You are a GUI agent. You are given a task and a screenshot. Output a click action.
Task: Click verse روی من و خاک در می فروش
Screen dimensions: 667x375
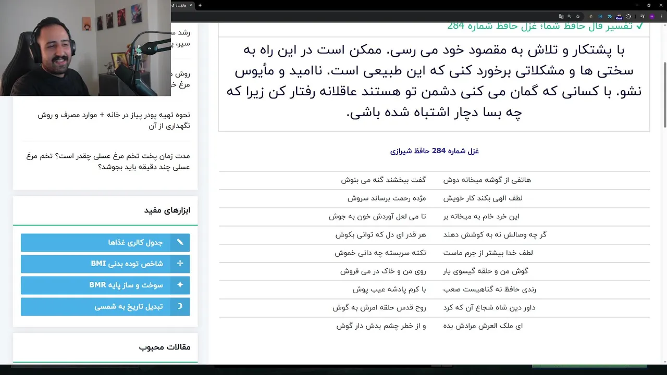pos(383,271)
